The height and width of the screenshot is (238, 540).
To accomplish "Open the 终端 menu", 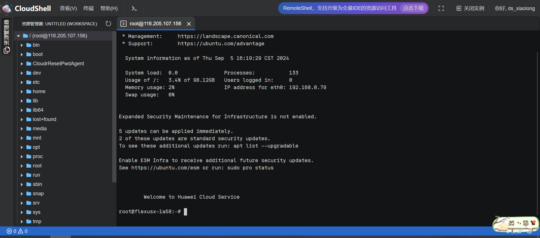I will (88, 8).
